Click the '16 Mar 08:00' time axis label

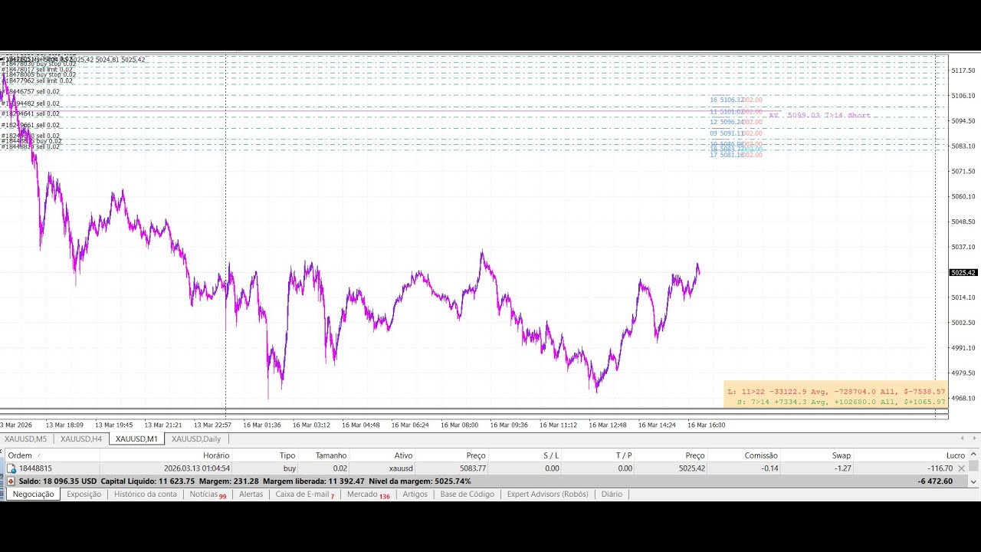(459, 425)
